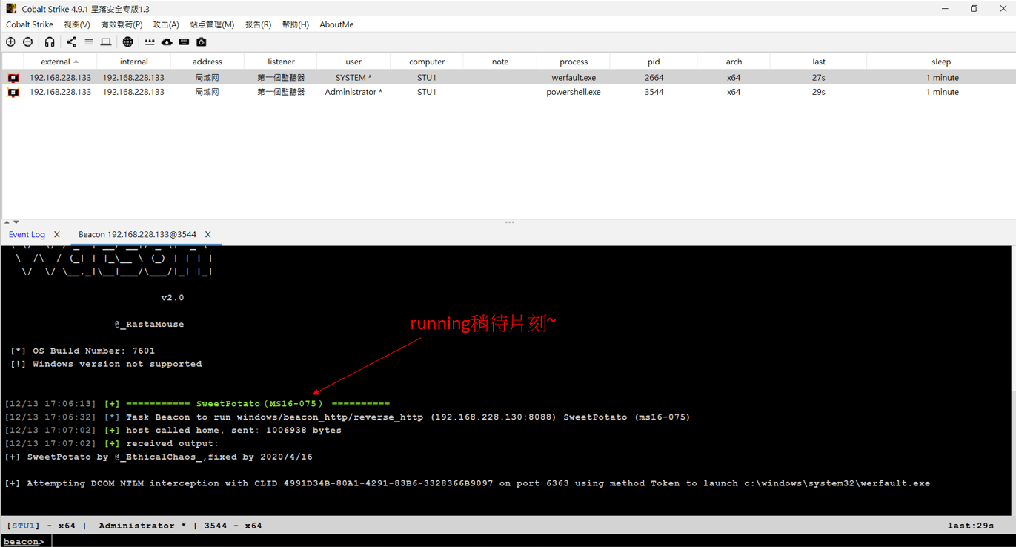Switch to target table laptop icon

pos(106,42)
